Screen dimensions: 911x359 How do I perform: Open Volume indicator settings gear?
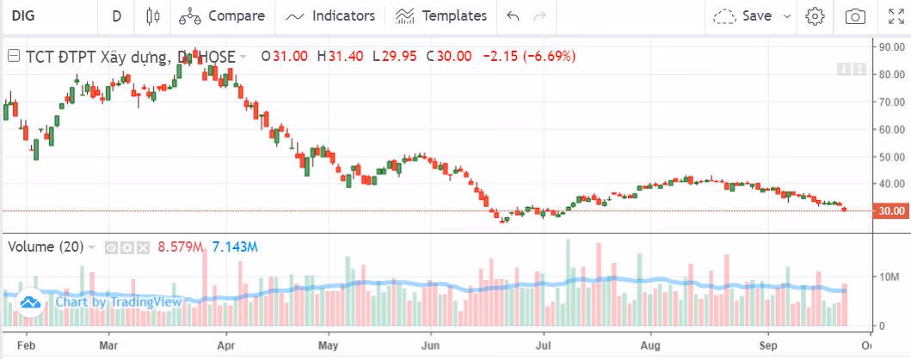pyautogui.click(x=126, y=247)
